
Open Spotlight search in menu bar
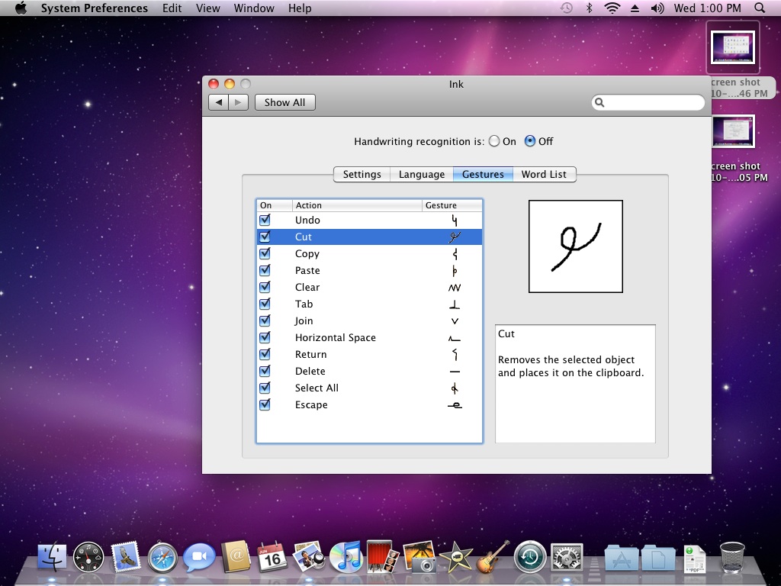point(759,8)
